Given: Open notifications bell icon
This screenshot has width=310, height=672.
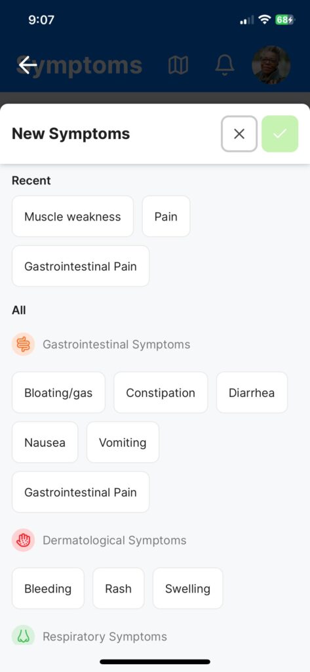Looking at the screenshot, I should coord(224,65).
